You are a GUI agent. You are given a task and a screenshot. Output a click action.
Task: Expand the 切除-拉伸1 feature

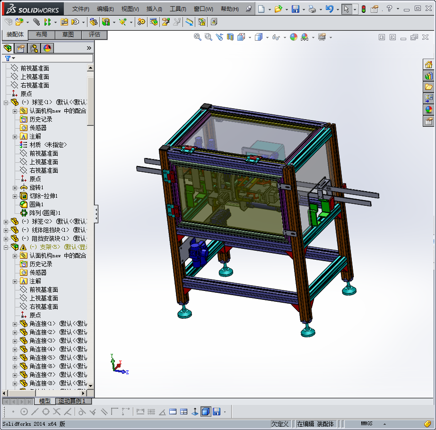click(15, 196)
